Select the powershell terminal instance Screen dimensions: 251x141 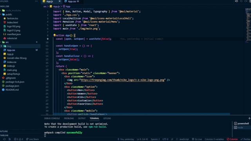[x=242, y=124]
